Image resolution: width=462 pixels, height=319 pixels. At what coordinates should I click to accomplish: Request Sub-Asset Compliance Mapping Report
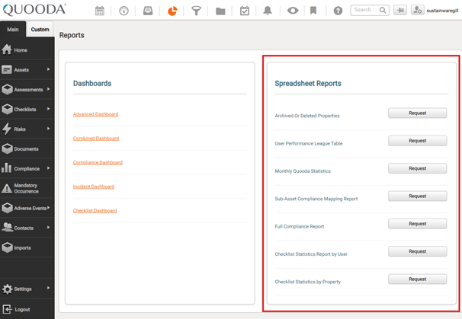(x=417, y=196)
